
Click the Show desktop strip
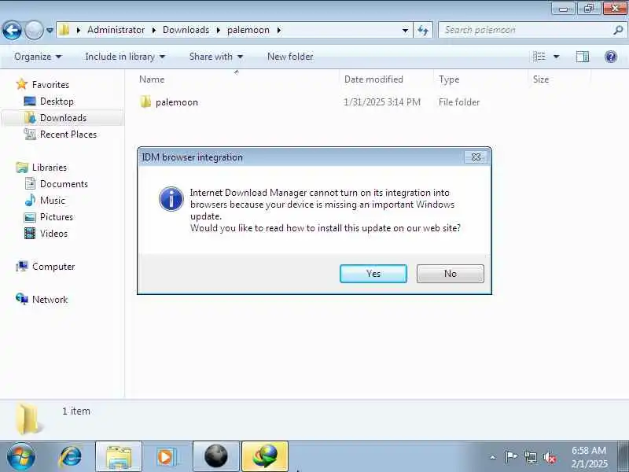(x=623, y=457)
